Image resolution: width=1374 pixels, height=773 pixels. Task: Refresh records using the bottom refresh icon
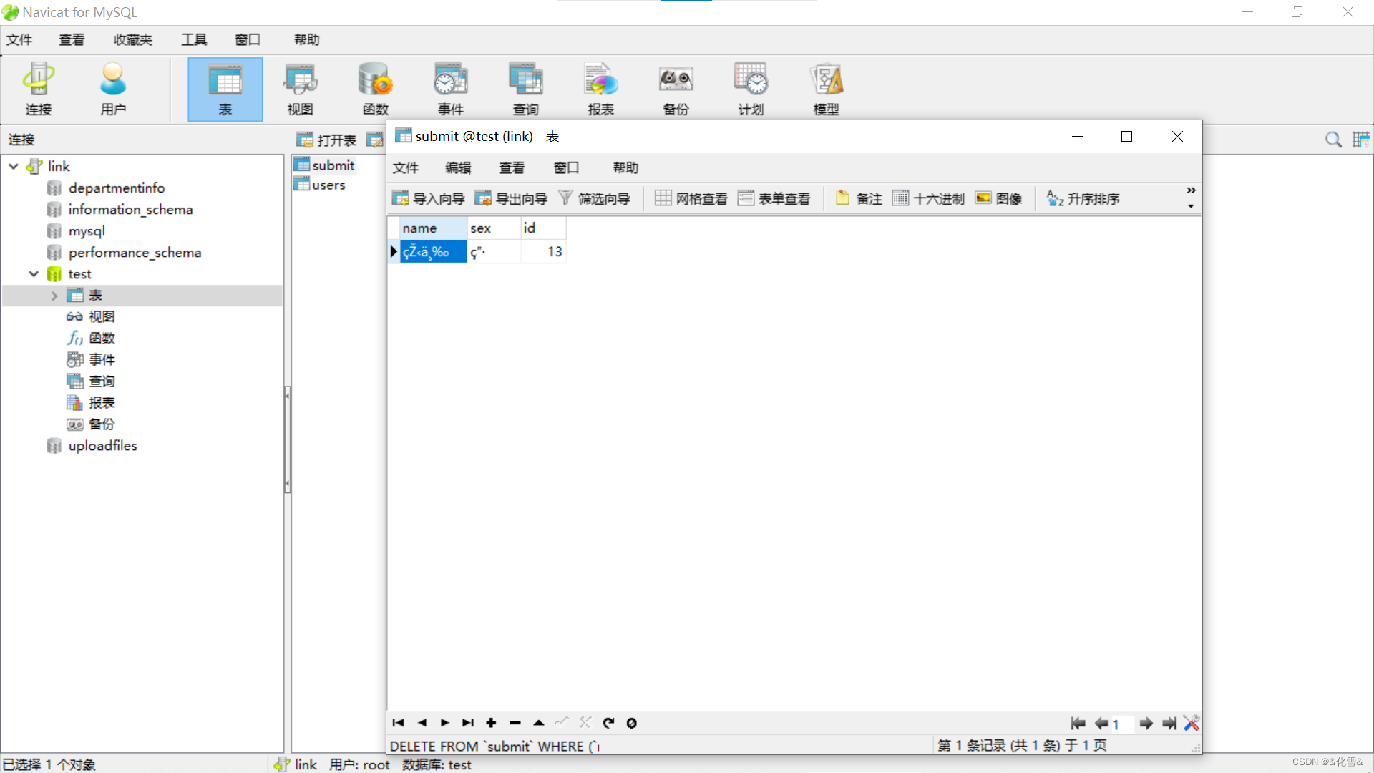pyautogui.click(x=608, y=723)
